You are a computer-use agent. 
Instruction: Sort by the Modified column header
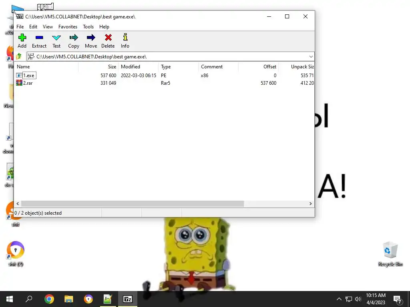(x=138, y=67)
